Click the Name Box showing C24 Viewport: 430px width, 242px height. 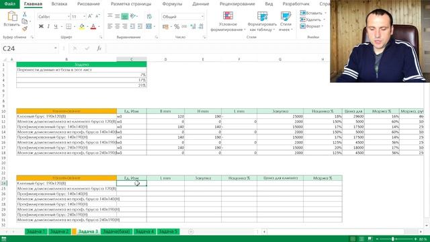pos(27,48)
